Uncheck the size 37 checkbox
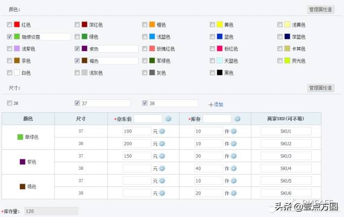This screenshot has width=344, height=217. click(77, 103)
